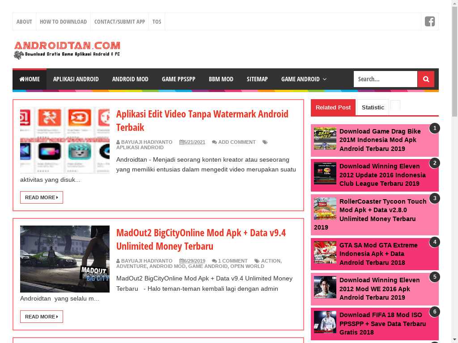458x343 pixels.
Task: Open the empty third sidebar tab
Action: click(395, 105)
